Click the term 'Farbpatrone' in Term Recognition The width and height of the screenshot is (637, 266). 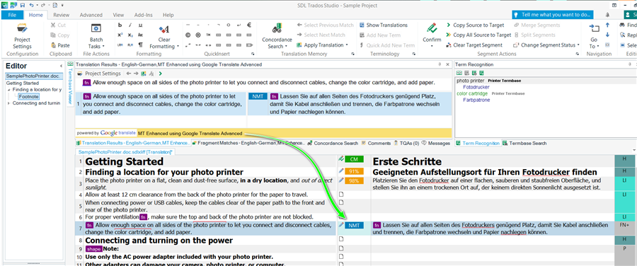476,100
